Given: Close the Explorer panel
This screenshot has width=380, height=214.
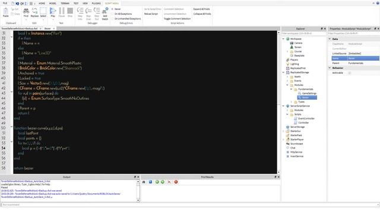Looking at the screenshot, I should click(325, 29).
